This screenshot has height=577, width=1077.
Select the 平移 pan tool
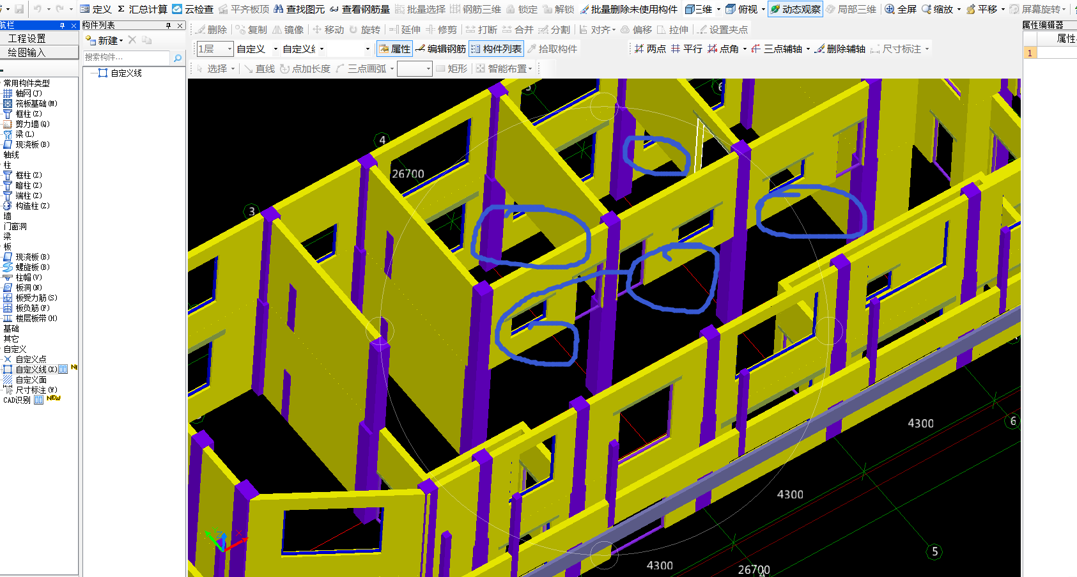pyautogui.click(x=982, y=9)
